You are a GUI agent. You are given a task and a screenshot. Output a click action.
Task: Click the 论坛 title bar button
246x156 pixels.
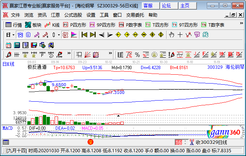pyautogui.click(x=169, y=6)
